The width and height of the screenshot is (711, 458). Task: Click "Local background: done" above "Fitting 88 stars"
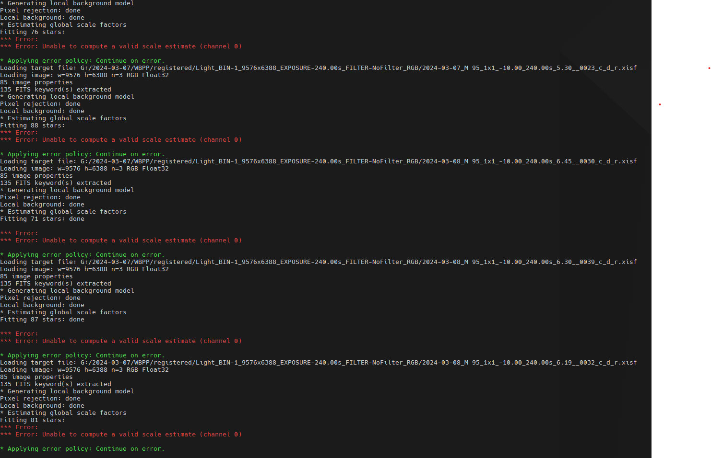click(x=42, y=111)
